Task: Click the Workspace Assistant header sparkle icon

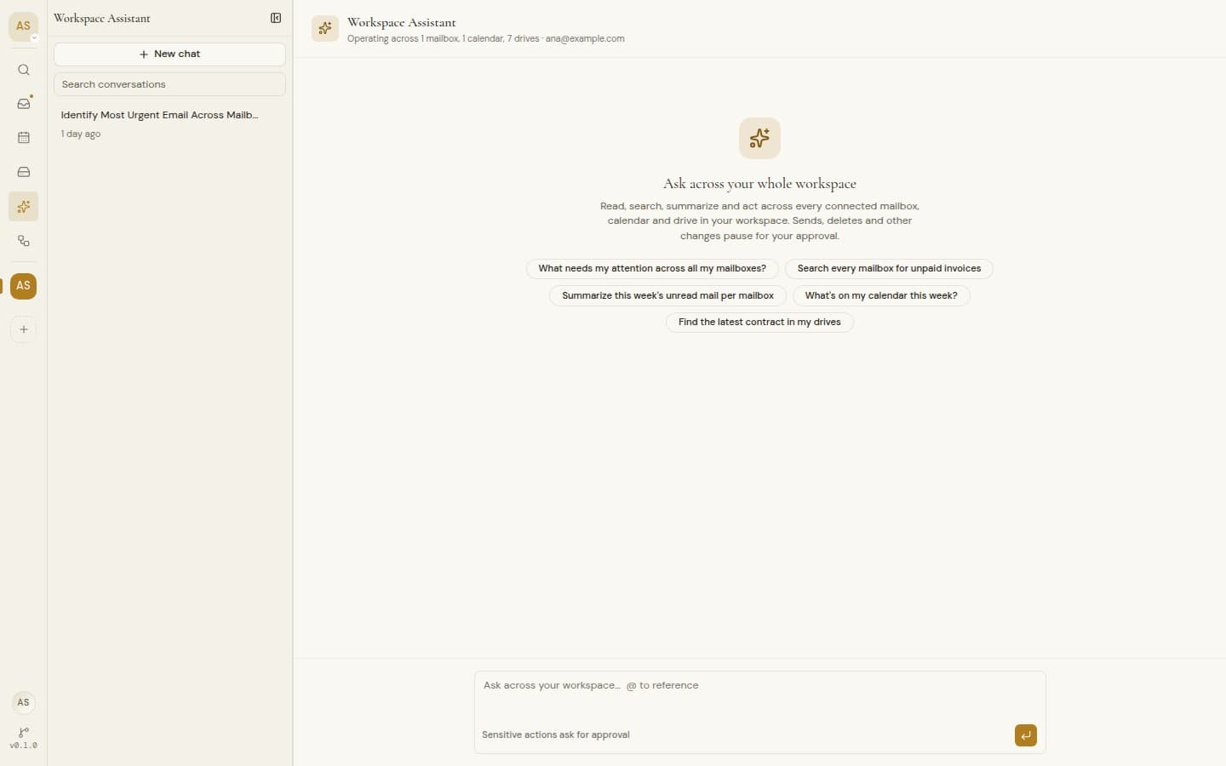Action: tap(324, 29)
